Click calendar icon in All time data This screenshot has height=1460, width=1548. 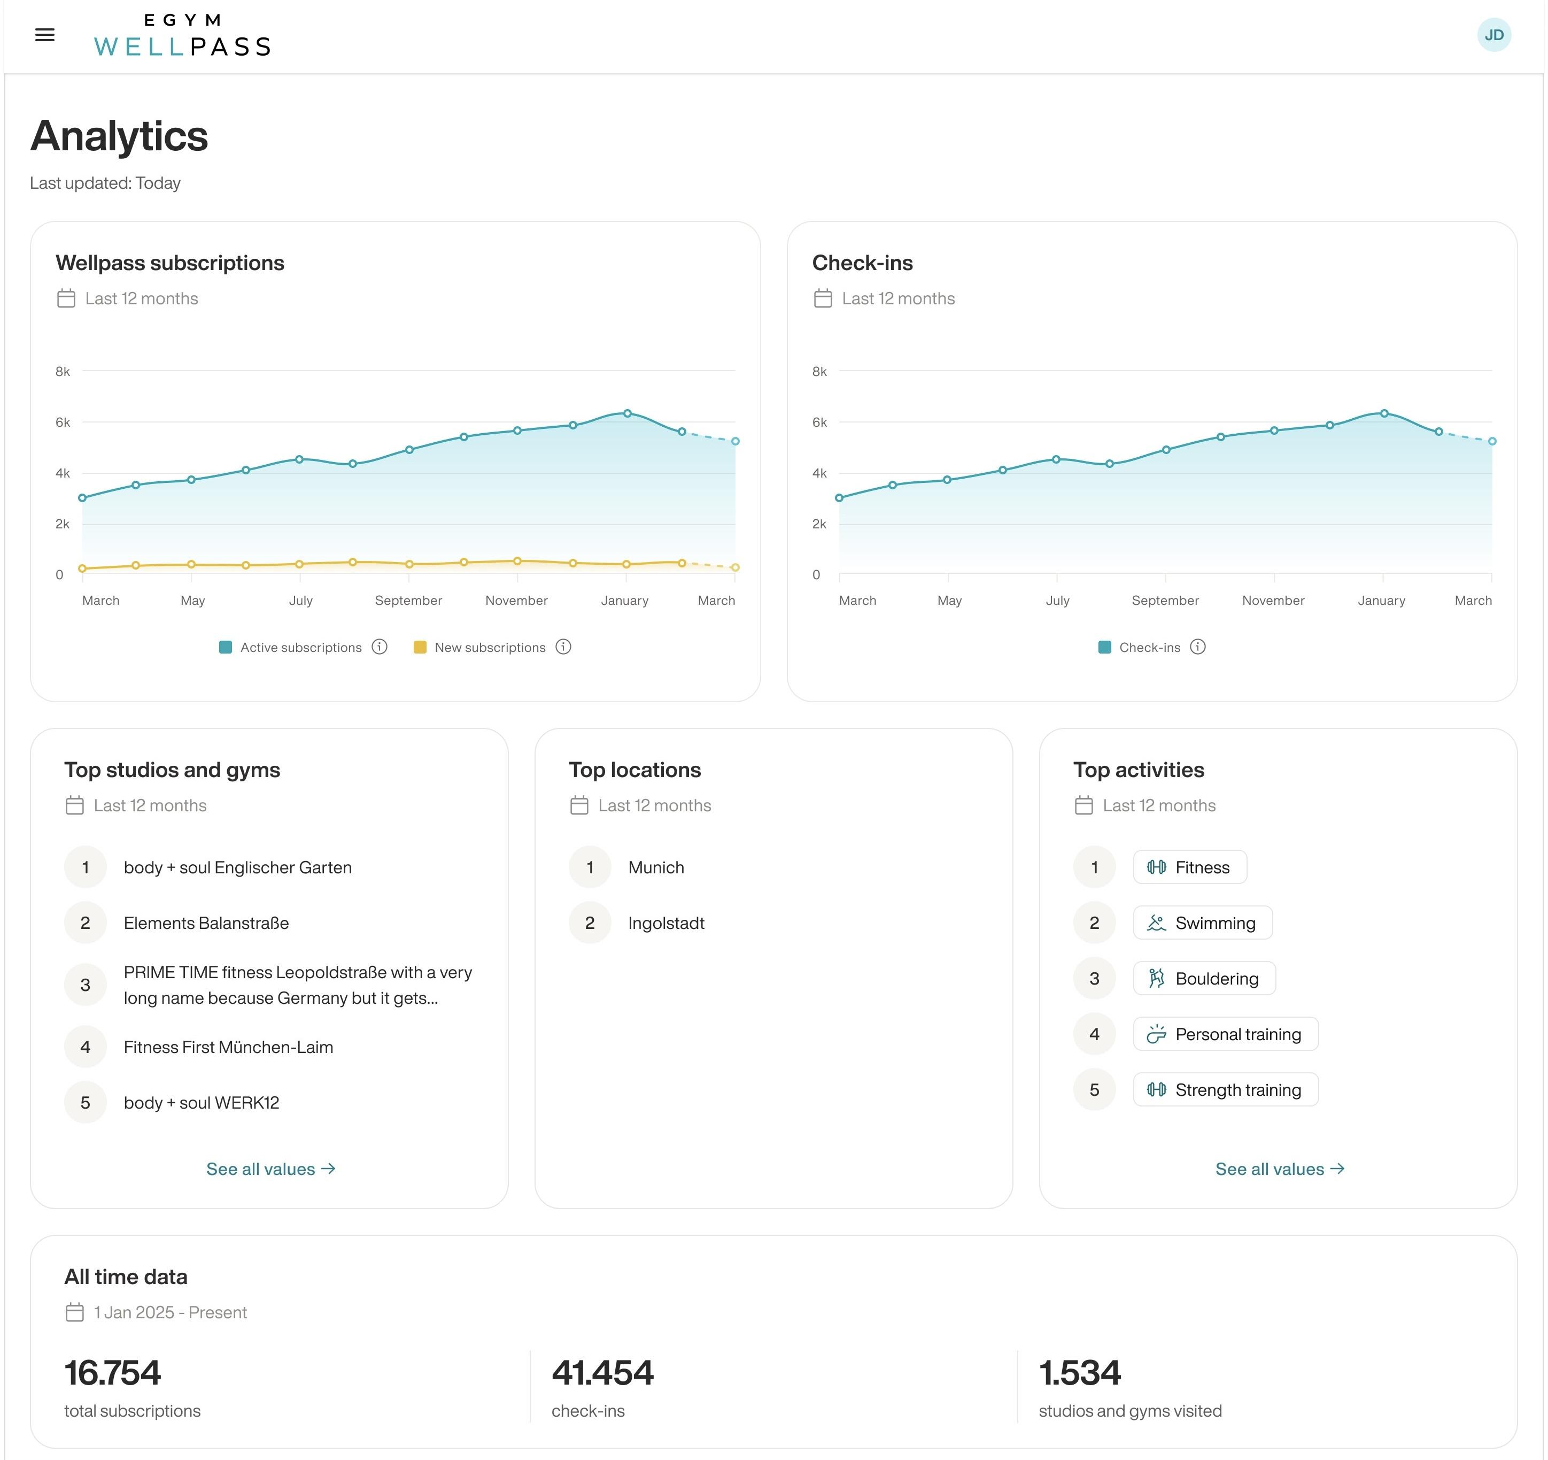(75, 1312)
